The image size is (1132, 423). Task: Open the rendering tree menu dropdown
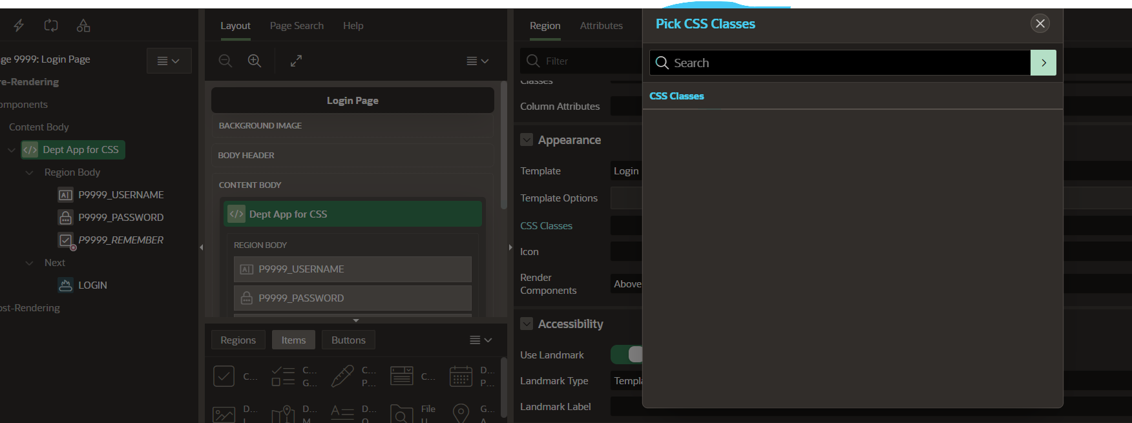(x=169, y=61)
